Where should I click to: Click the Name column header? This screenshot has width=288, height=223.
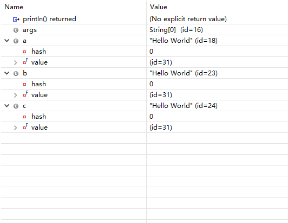pyautogui.click(x=14, y=7)
